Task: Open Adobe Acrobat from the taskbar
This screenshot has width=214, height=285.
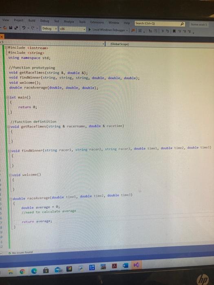Action: (114, 266)
